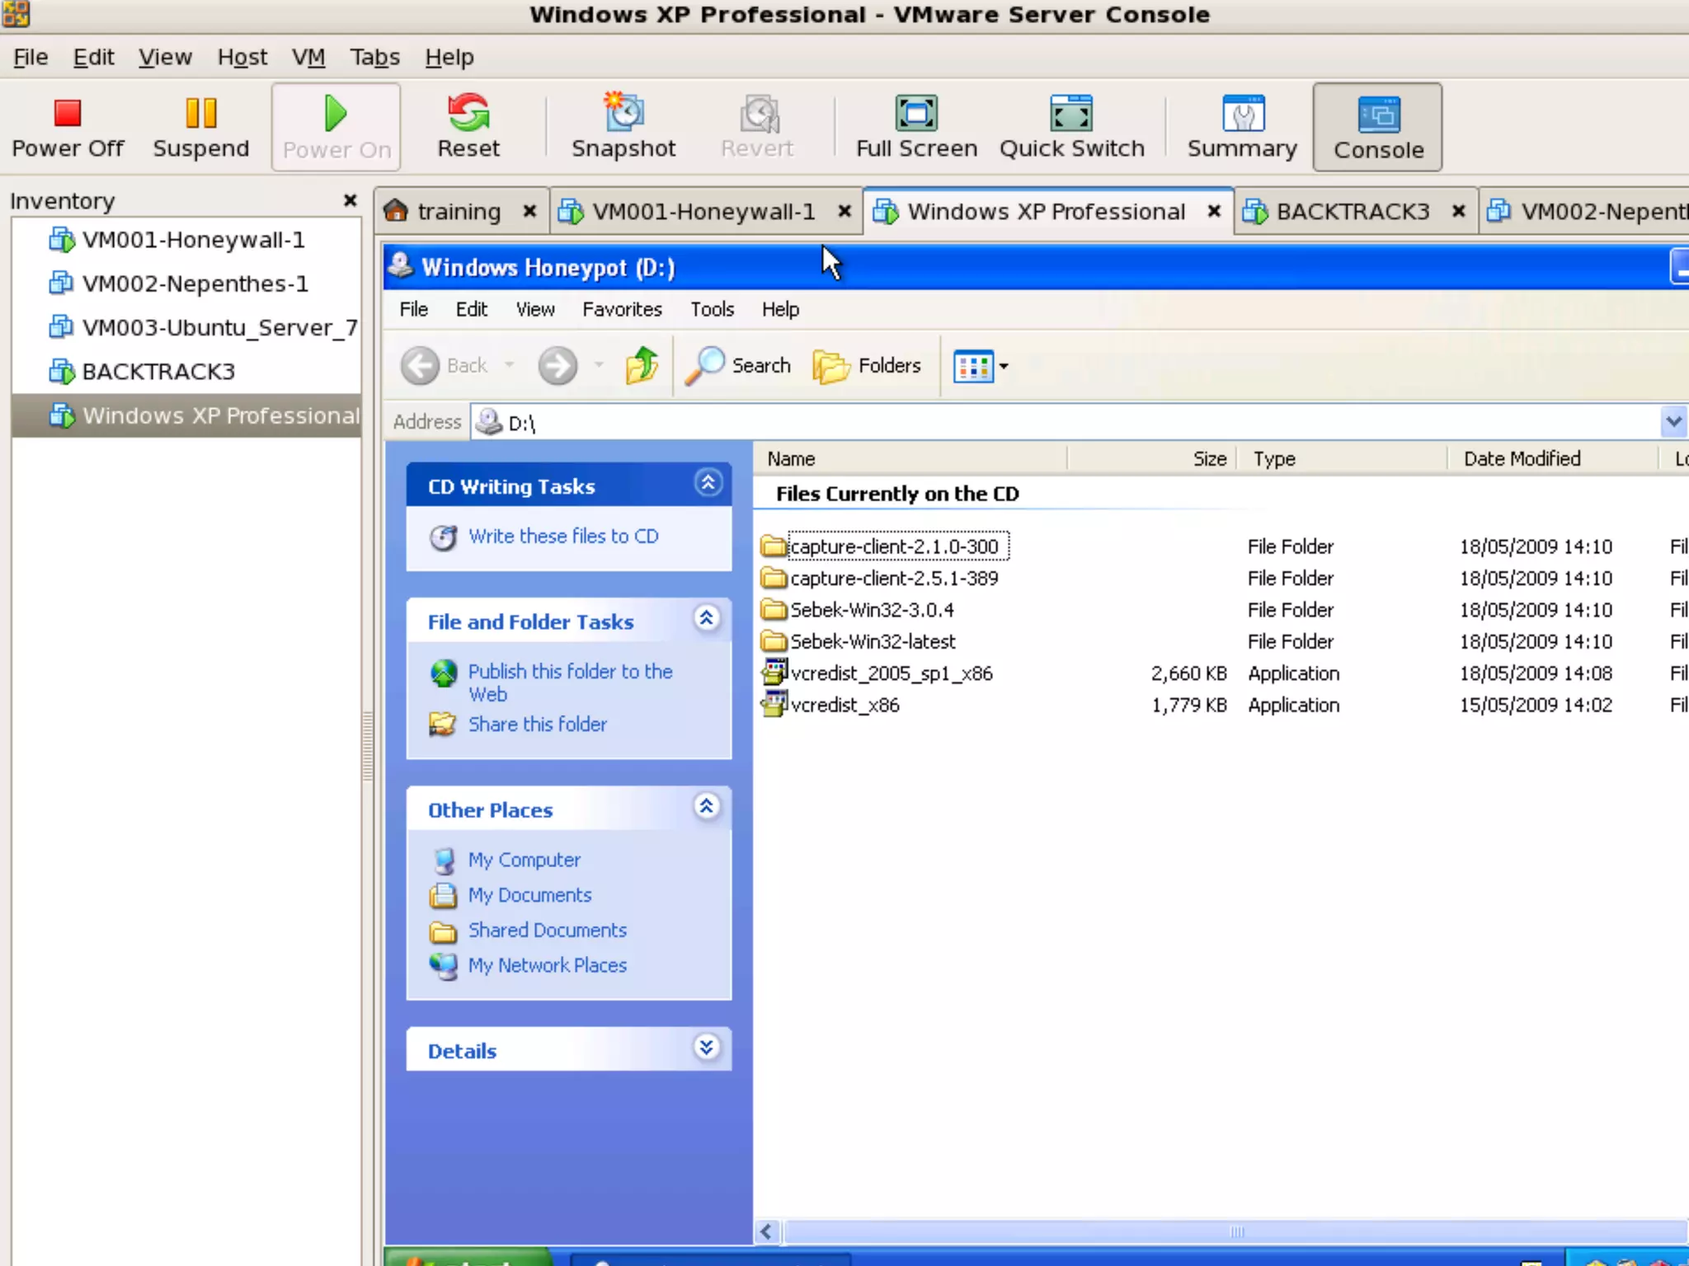
Task: Toggle the Folders pane in Explorer
Action: [867, 365]
